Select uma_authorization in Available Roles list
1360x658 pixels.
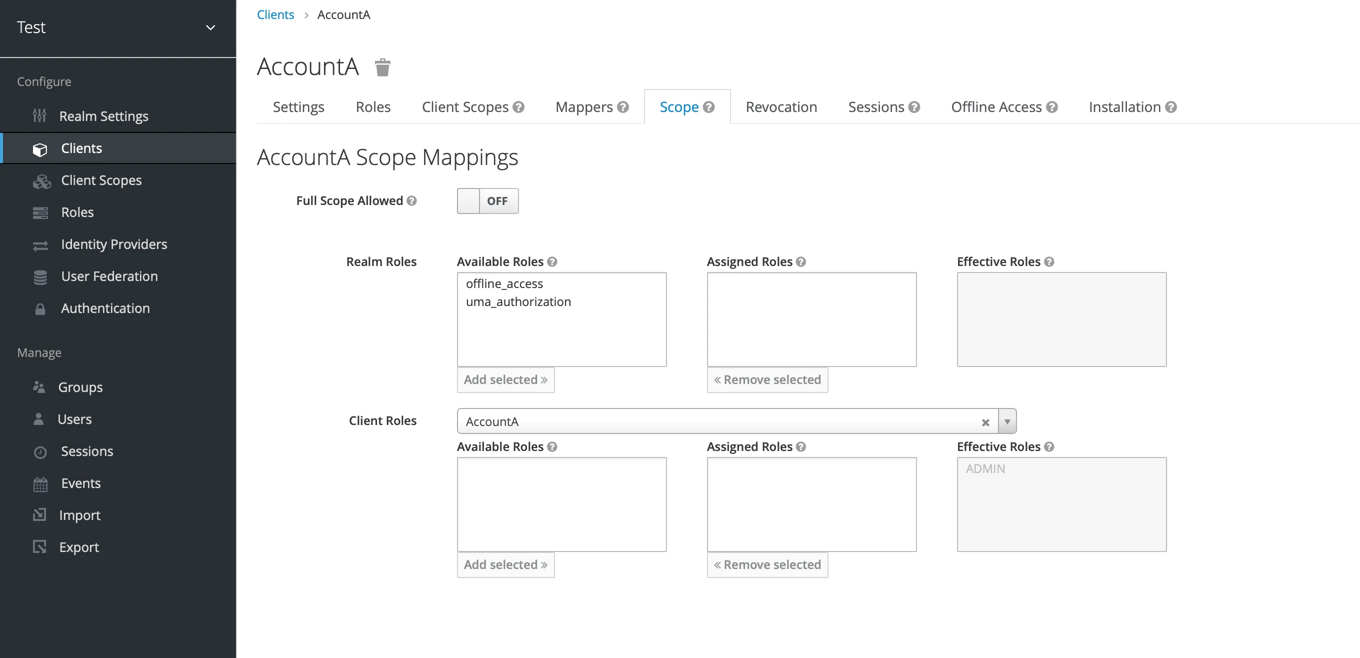[x=518, y=301]
